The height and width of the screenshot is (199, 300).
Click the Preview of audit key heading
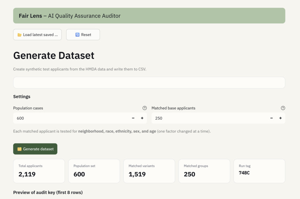coord(48,192)
